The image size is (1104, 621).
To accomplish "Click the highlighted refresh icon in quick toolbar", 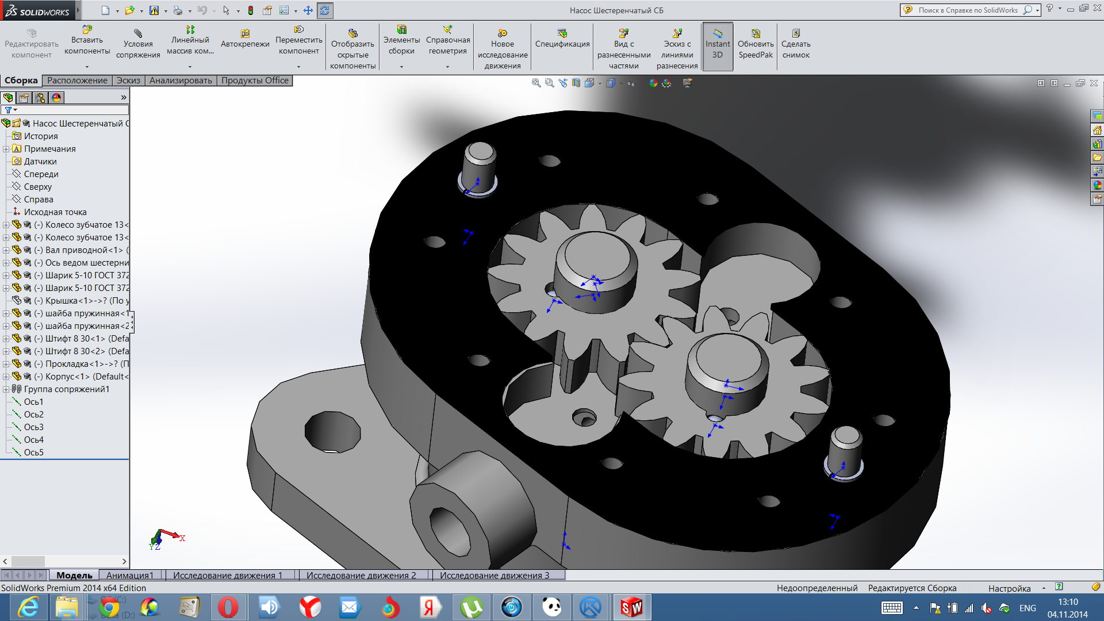I will [325, 10].
